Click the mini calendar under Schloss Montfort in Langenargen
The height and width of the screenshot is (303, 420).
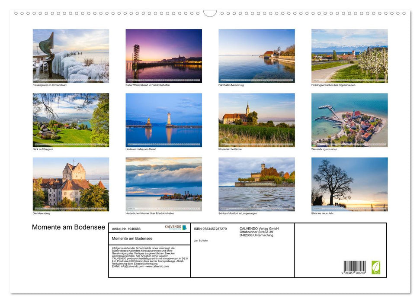pos(256,208)
